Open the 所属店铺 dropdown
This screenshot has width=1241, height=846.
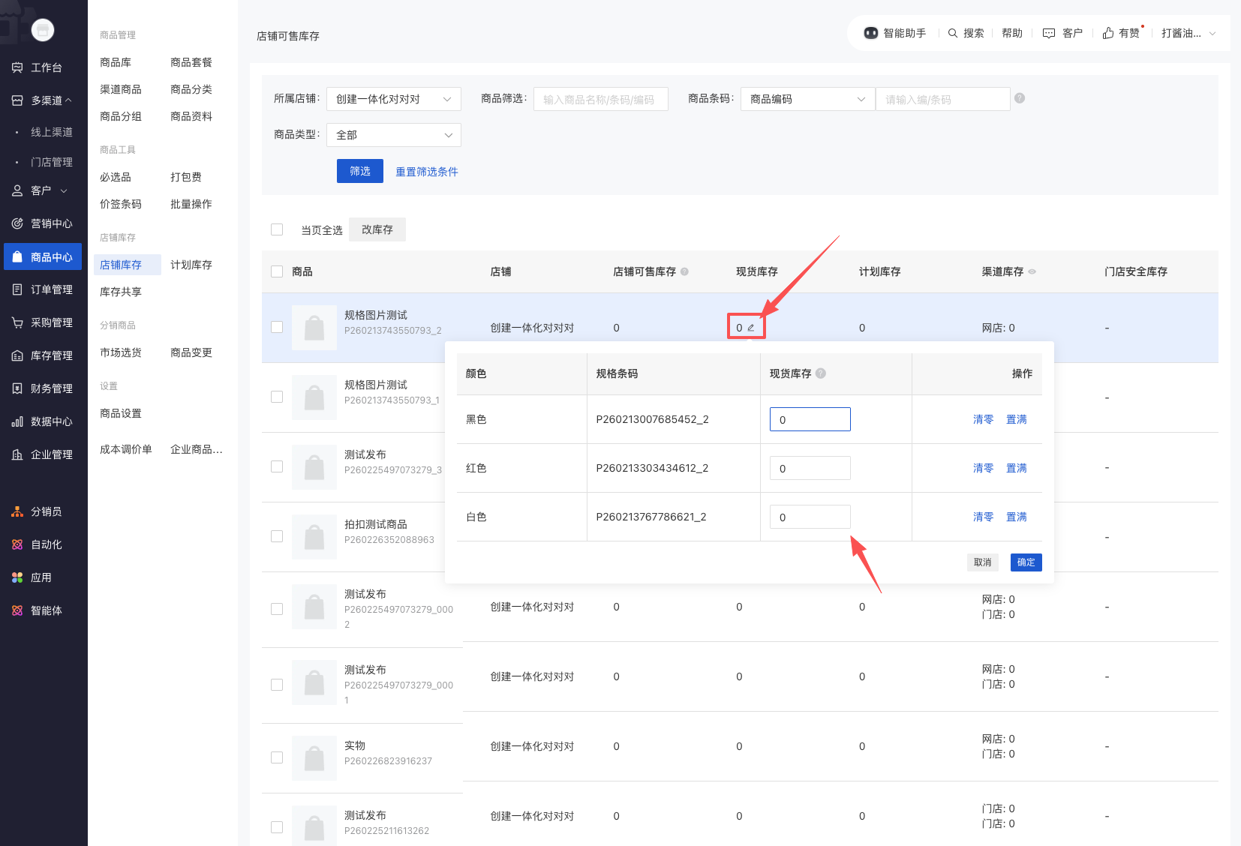393,99
